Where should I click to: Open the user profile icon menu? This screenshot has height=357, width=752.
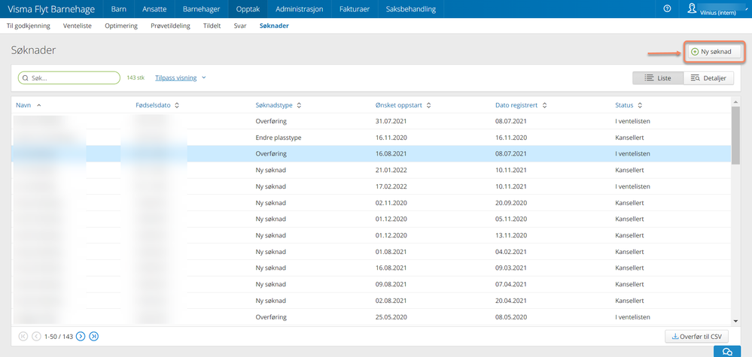point(692,8)
